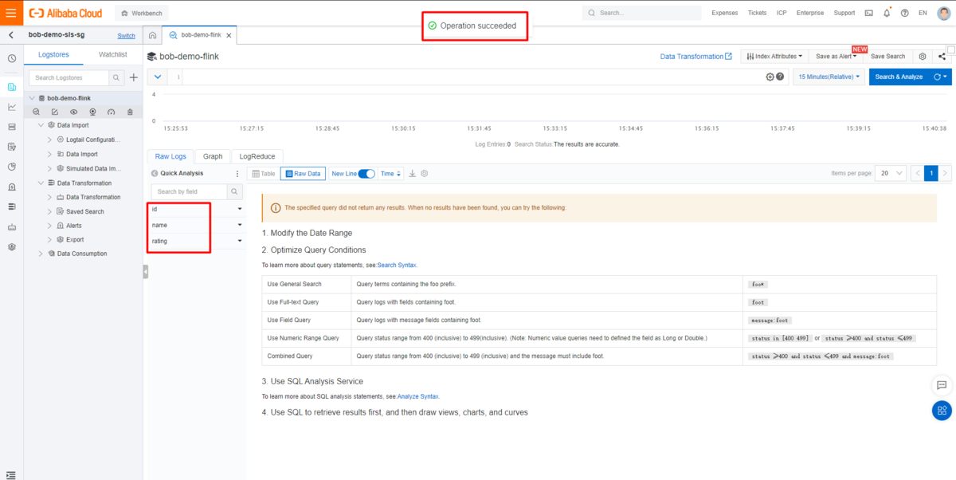Switch to Table view
The image size is (956, 480).
click(x=264, y=173)
